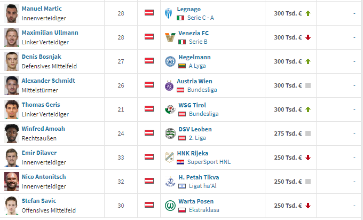Click Thomas Geris 300 Tsd. € market value

click(x=288, y=109)
